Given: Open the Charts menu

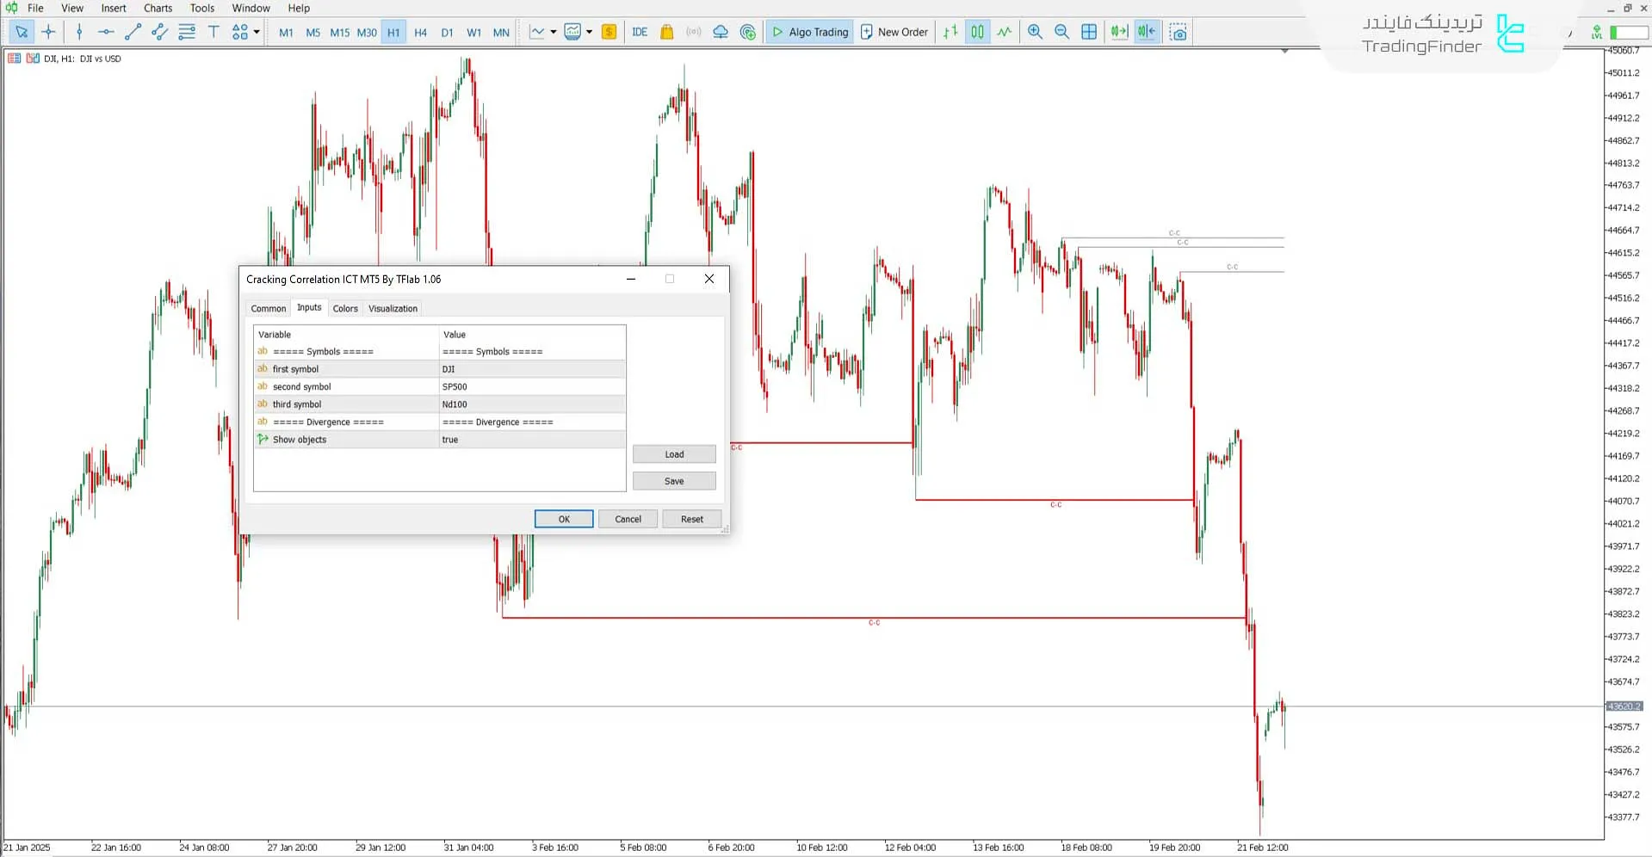Looking at the screenshot, I should point(157,8).
